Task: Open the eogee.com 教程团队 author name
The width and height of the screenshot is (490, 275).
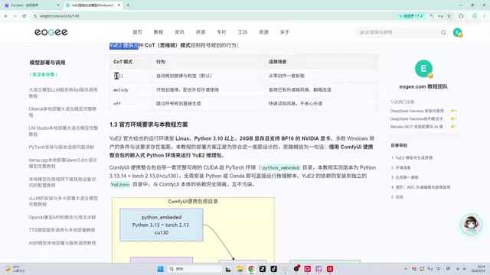Action: click(423, 86)
